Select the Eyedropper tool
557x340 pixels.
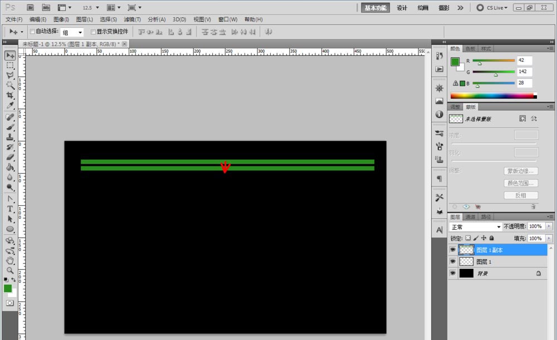(10, 105)
